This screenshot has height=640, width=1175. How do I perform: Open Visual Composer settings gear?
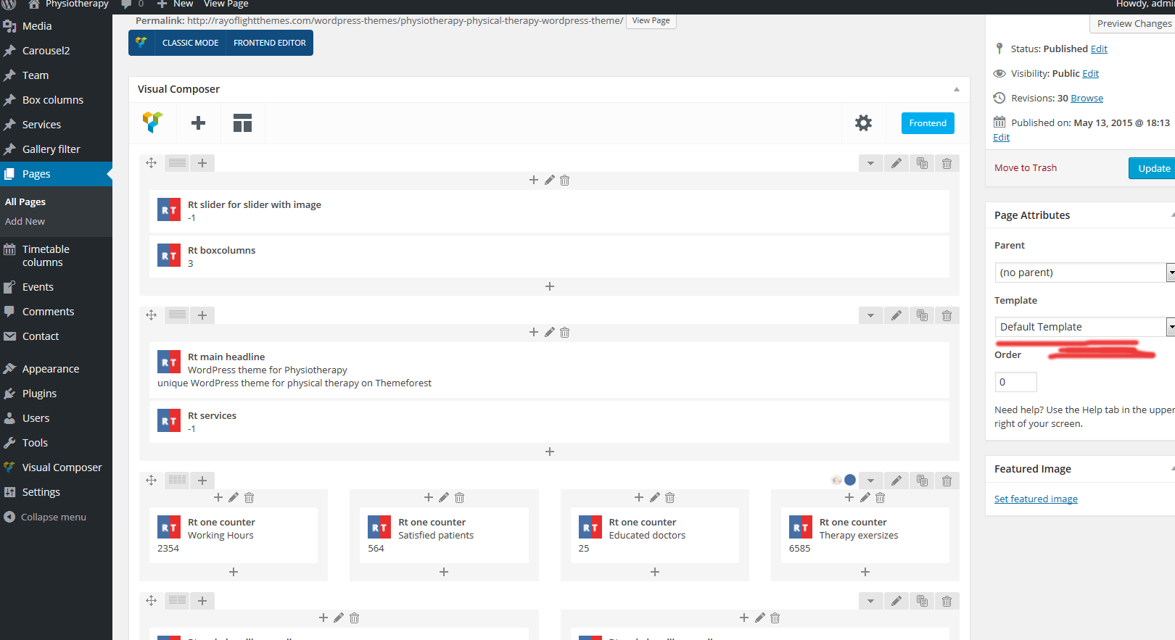pos(863,123)
